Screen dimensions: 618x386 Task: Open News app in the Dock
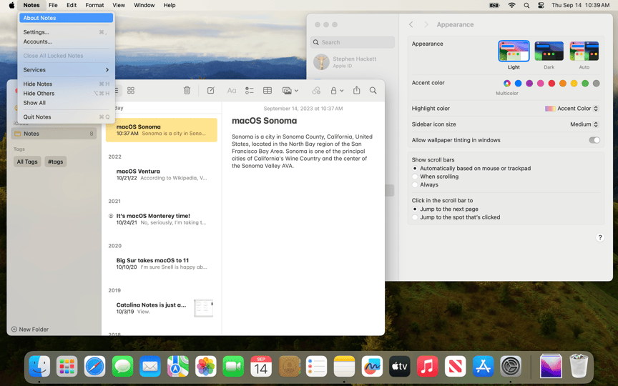click(455, 366)
